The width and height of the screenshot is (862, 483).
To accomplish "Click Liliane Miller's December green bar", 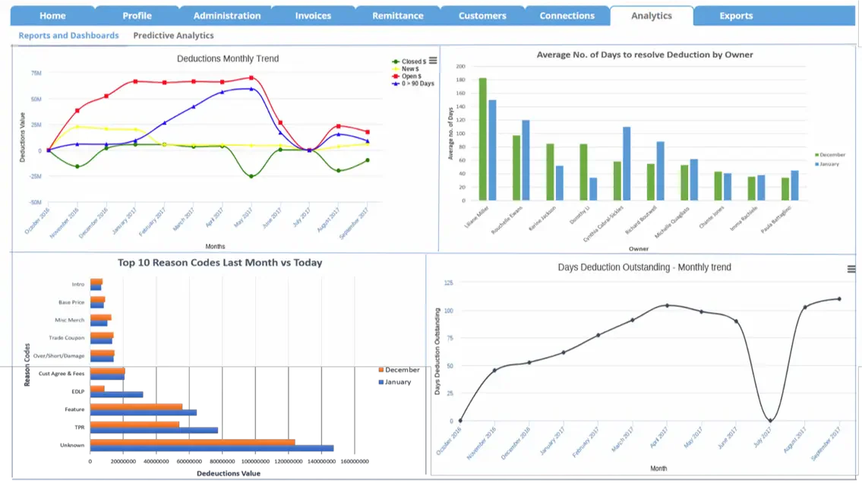I will pos(483,139).
